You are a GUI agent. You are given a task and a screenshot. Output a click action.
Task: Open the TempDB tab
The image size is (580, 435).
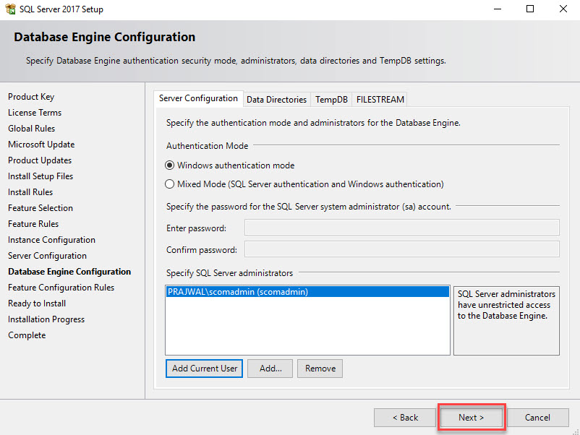click(x=331, y=100)
